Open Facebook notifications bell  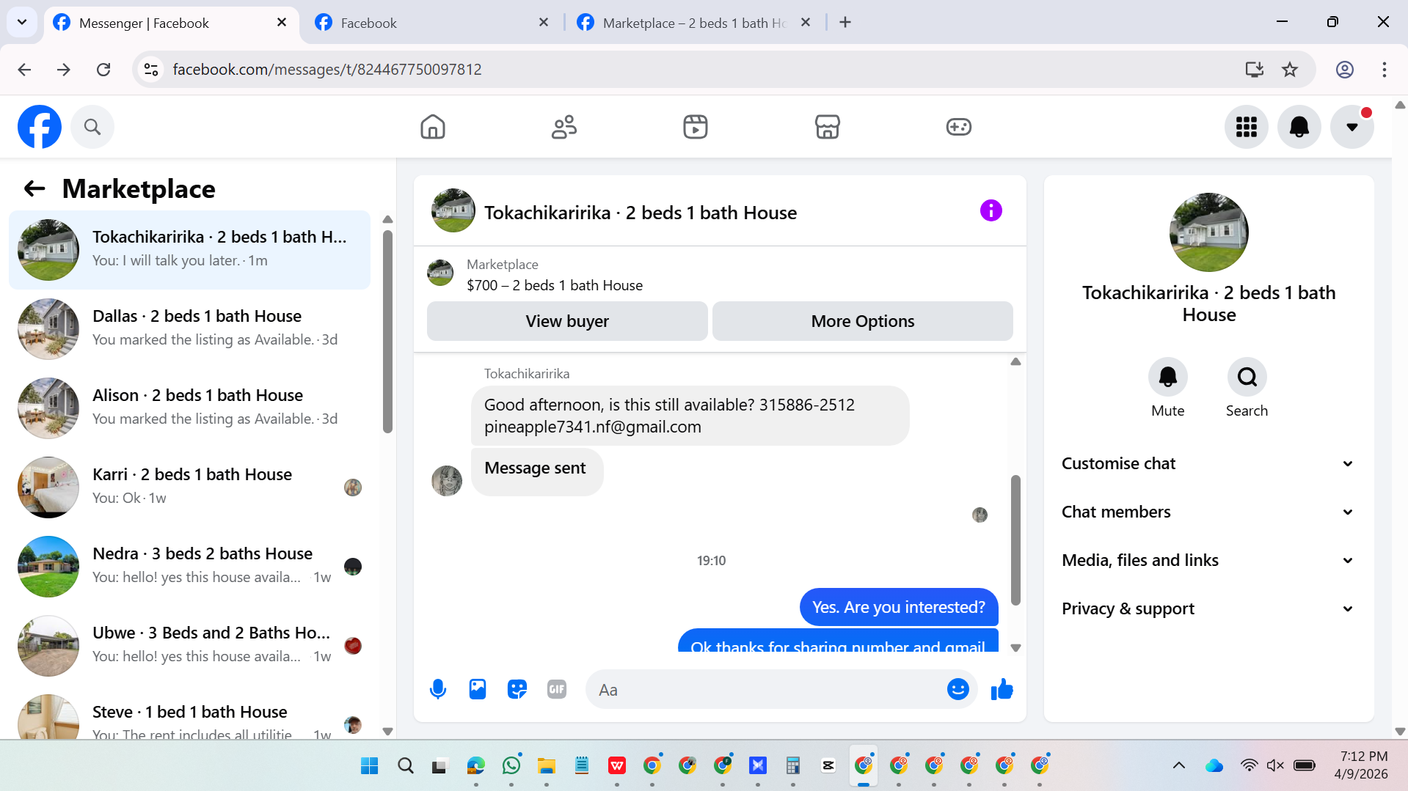1299,127
